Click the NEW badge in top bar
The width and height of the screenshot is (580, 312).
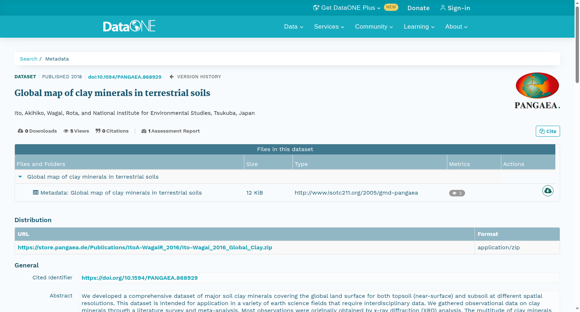point(391,7)
